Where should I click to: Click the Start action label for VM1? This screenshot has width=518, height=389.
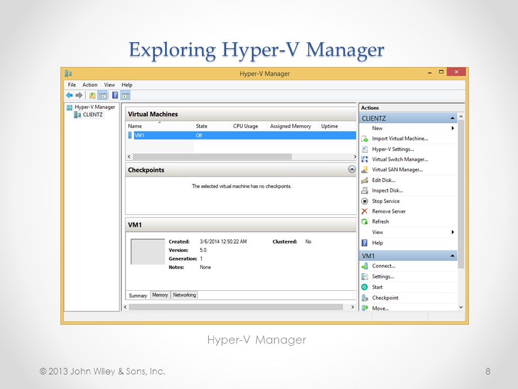(x=377, y=287)
